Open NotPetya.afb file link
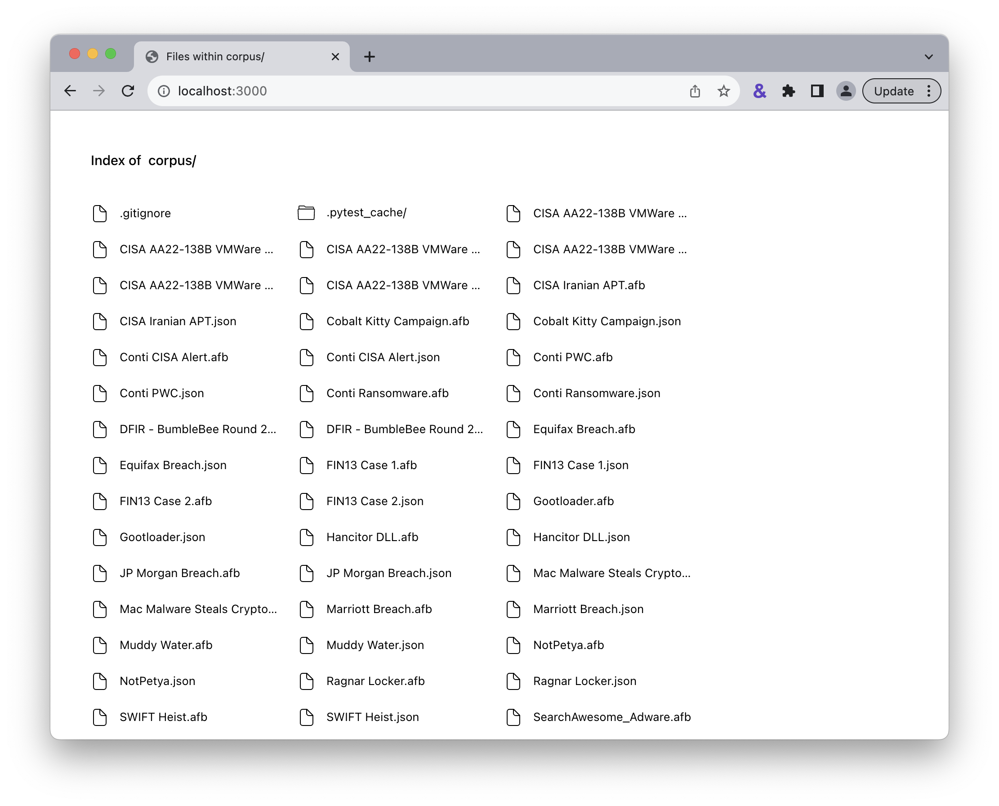The image size is (999, 806). [x=568, y=645]
